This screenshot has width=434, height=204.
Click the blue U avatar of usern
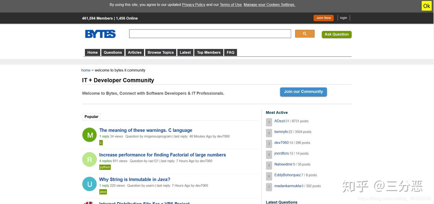[90, 184]
